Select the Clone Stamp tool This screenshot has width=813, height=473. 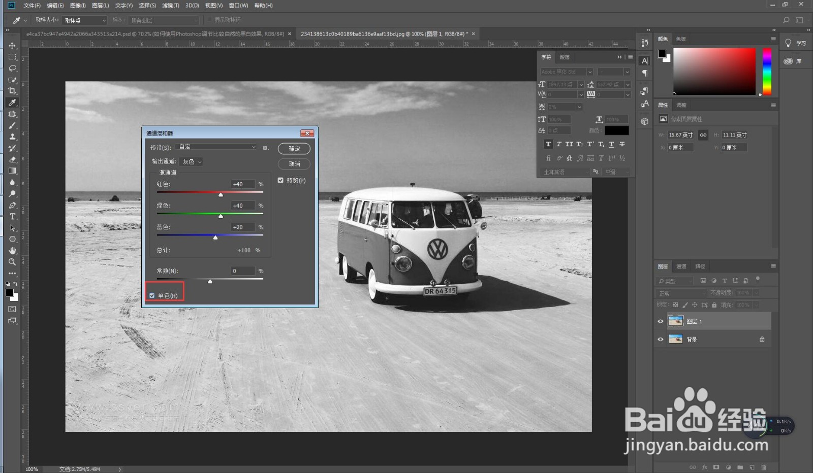(x=12, y=137)
